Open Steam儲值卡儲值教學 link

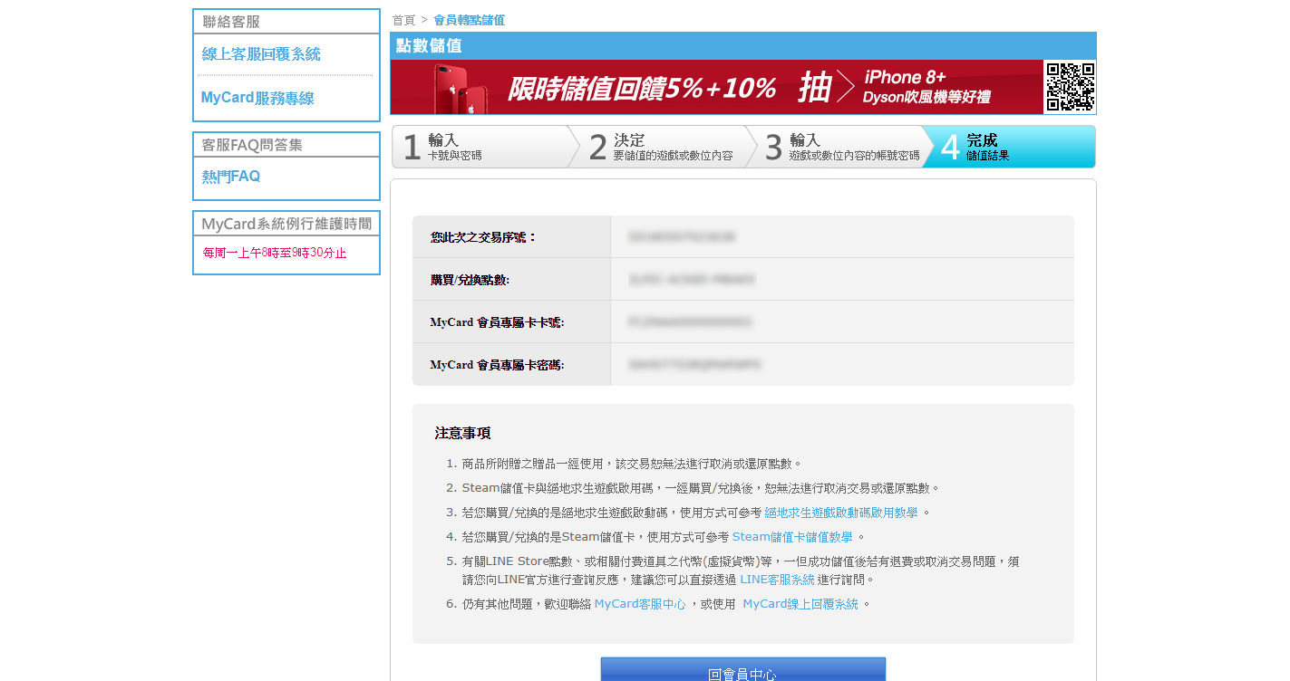(791, 537)
